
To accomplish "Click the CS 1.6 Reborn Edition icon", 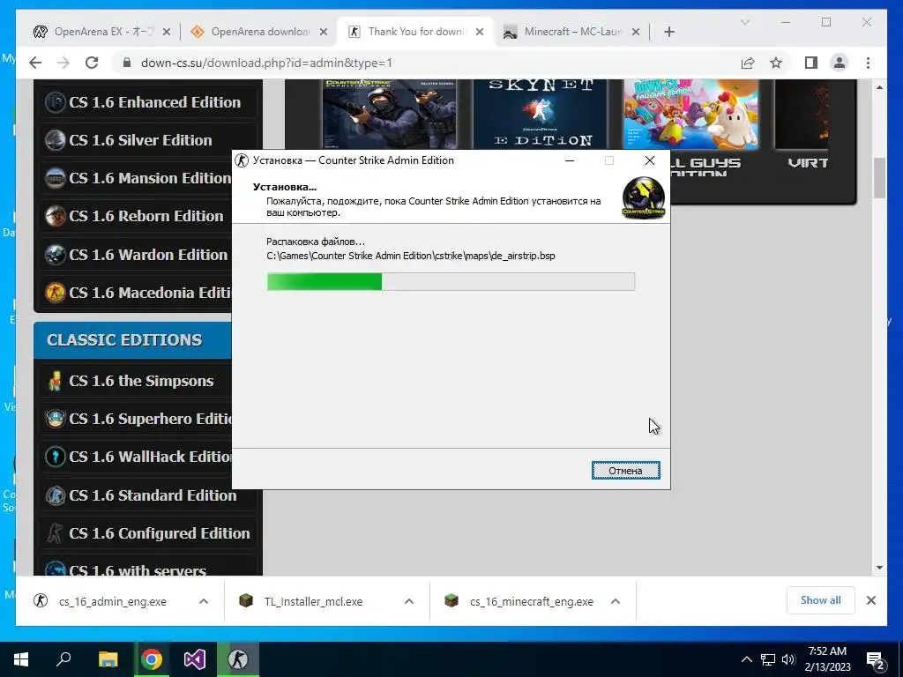I will click(x=56, y=217).
